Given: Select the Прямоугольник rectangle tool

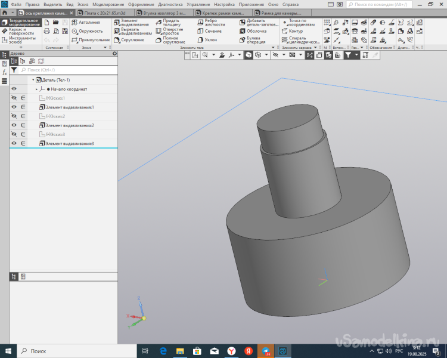Looking at the screenshot, I should (x=94, y=40).
